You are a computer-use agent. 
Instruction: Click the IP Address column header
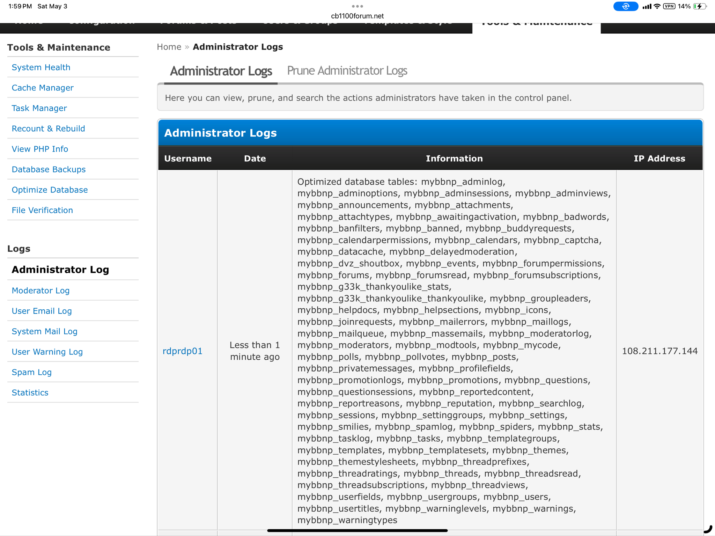coord(659,159)
